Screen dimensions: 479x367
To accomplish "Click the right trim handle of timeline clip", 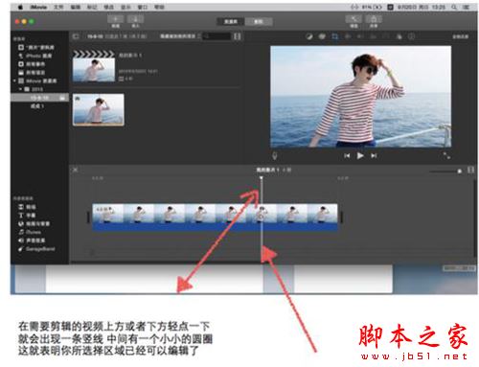I will click(341, 218).
